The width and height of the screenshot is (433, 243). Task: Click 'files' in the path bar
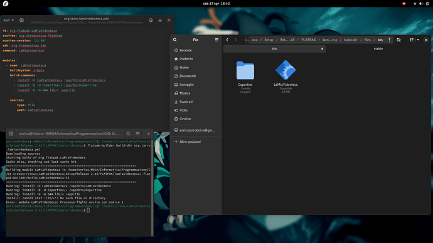367,39
